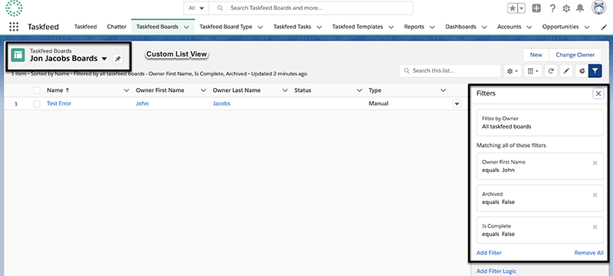Edit the Archived equals False filter
Viewport: 613px width, 276px height.
(540, 198)
